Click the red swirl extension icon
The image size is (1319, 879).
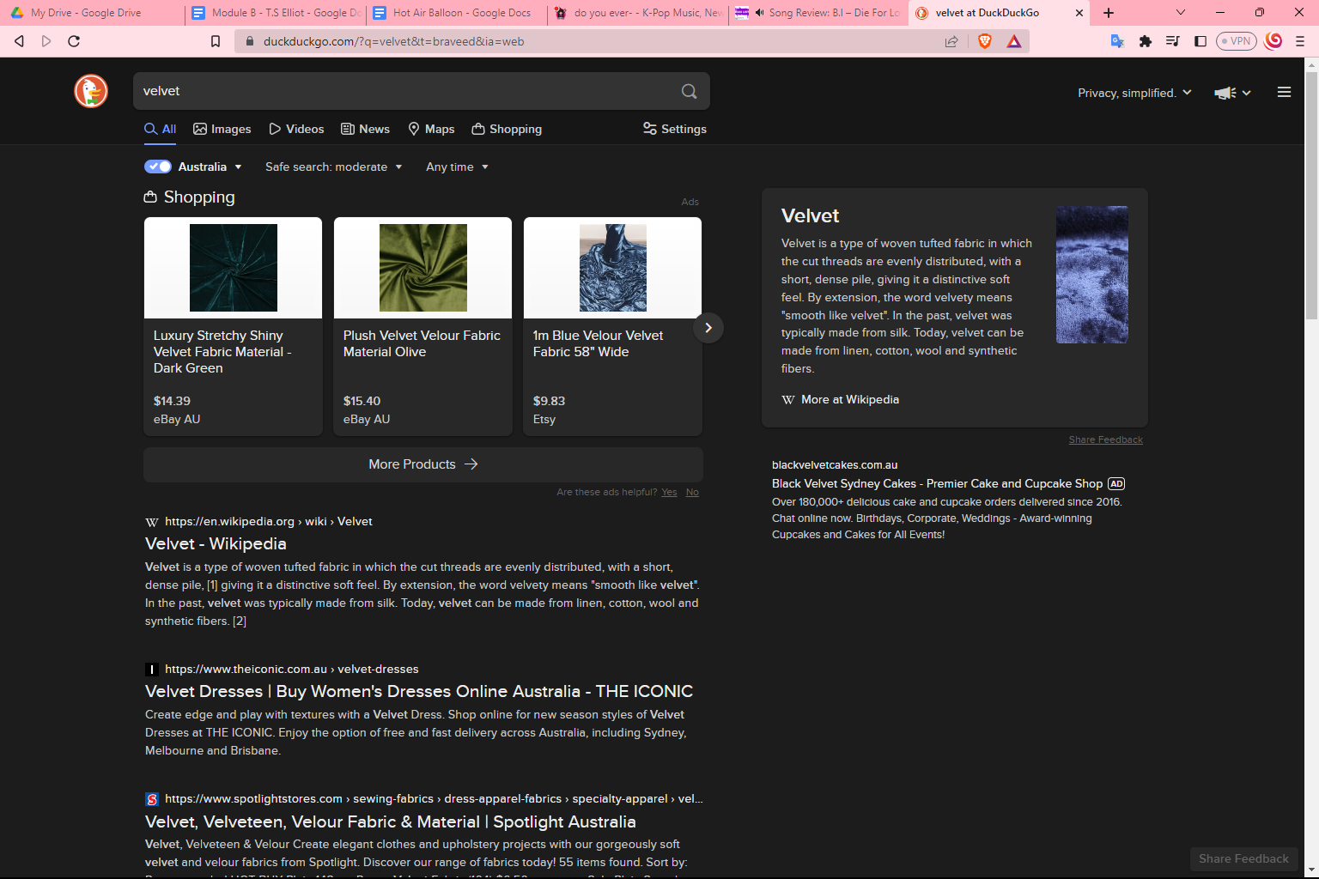click(x=1273, y=40)
